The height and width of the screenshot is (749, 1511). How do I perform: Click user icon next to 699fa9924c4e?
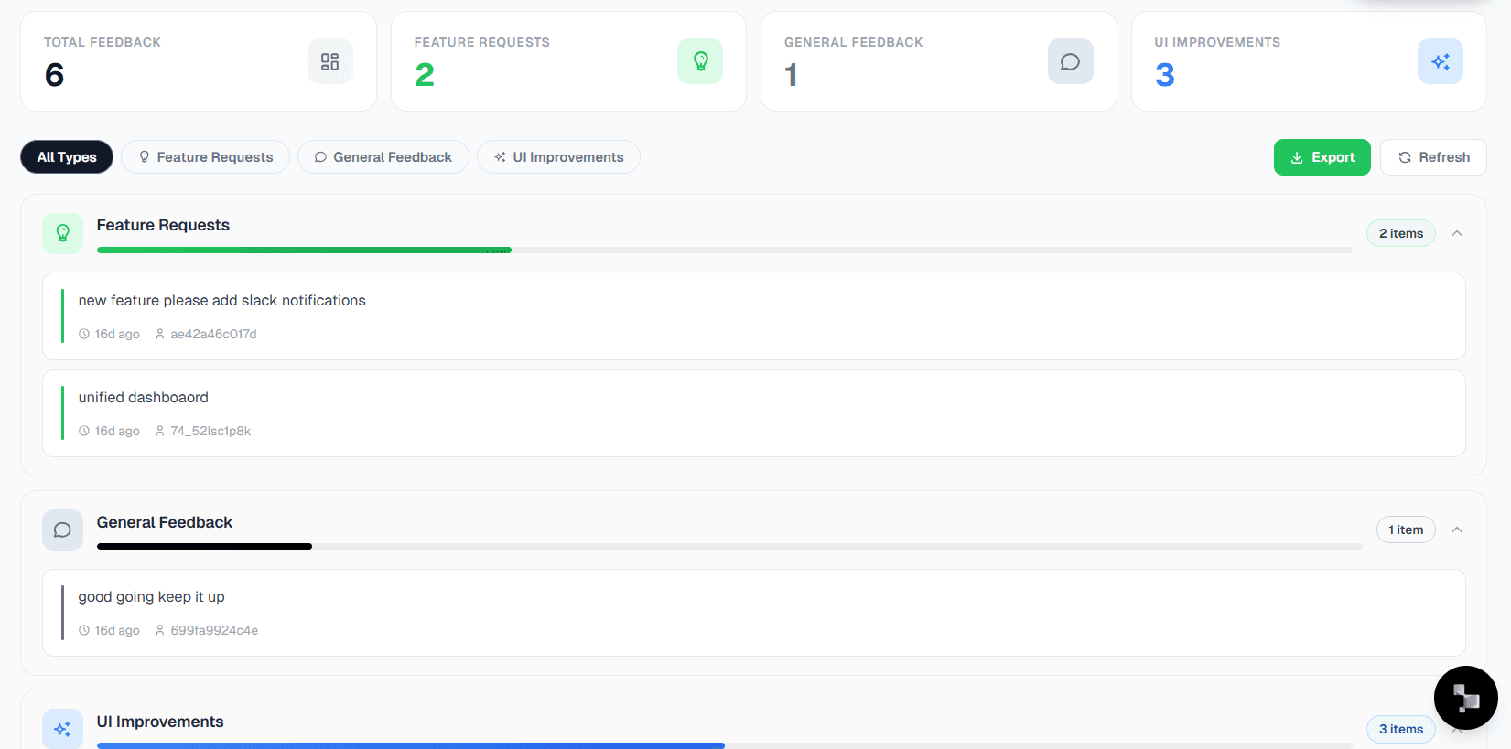click(x=160, y=630)
